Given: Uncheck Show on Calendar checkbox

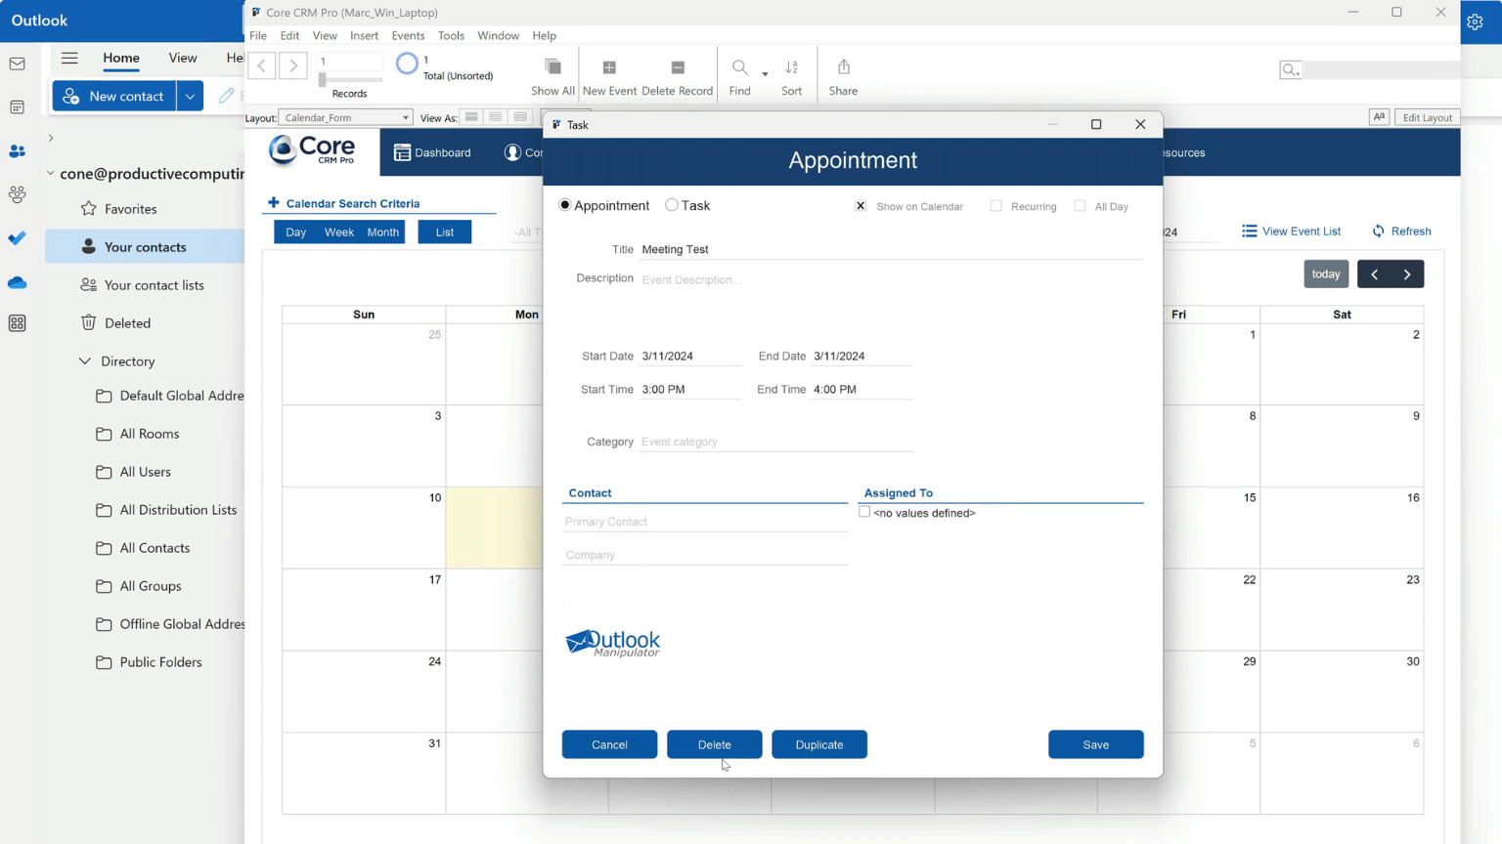Looking at the screenshot, I should (861, 206).
